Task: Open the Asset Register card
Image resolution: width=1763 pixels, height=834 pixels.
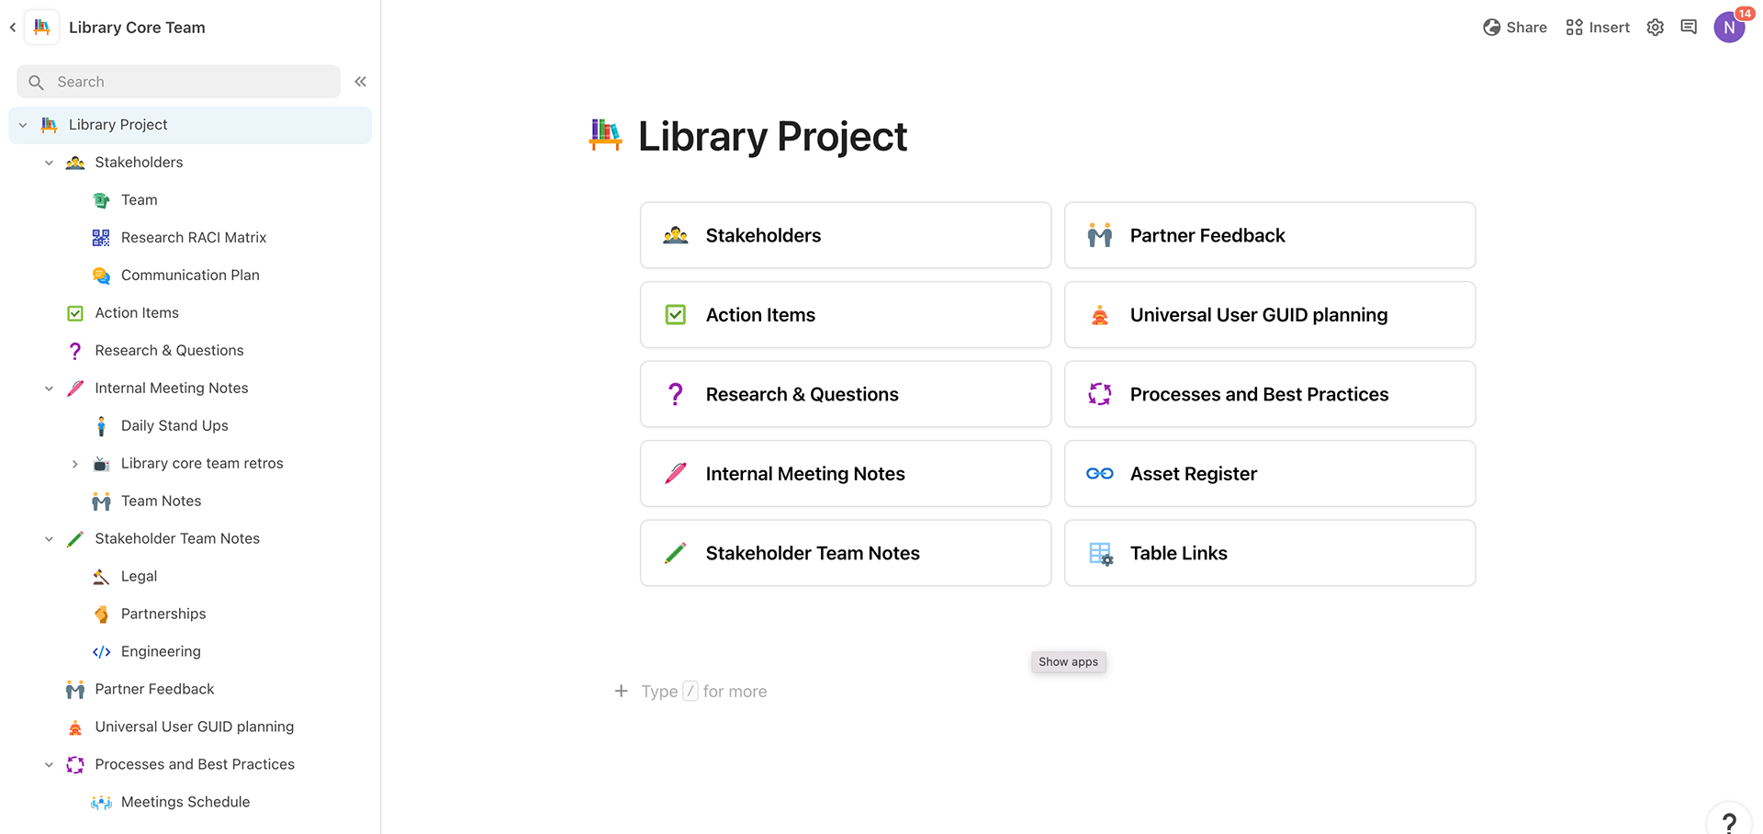Action: pyautogui.click(x=1270, y=474)
